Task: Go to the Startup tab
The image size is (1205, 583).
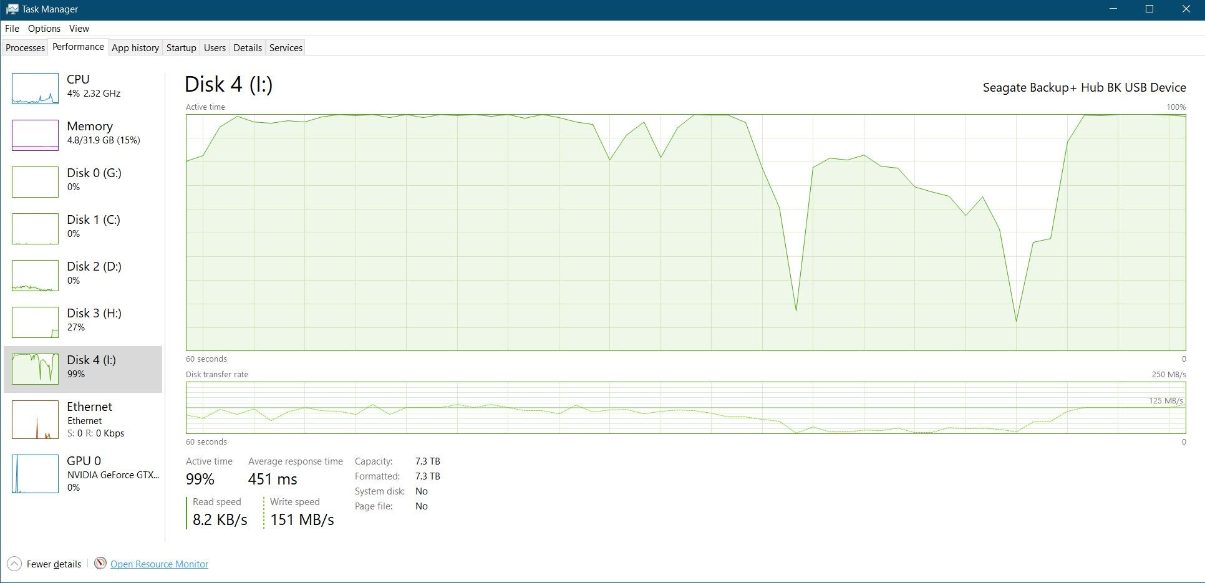Action: point(181,47)
